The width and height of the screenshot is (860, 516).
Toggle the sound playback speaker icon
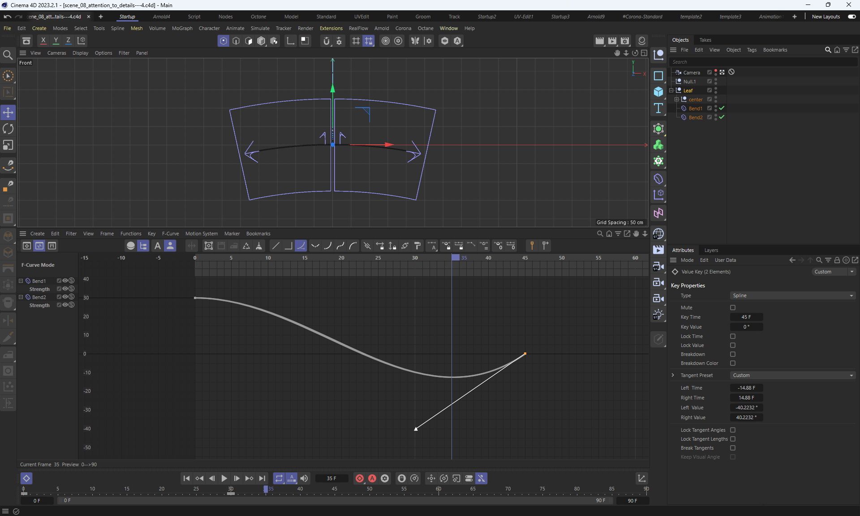pyautogui.click(x=304, y=478)
